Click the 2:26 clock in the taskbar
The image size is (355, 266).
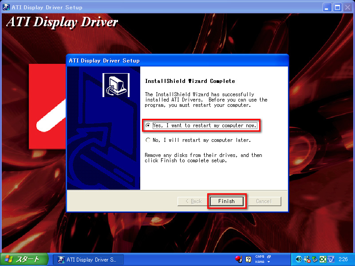point(343,259)
